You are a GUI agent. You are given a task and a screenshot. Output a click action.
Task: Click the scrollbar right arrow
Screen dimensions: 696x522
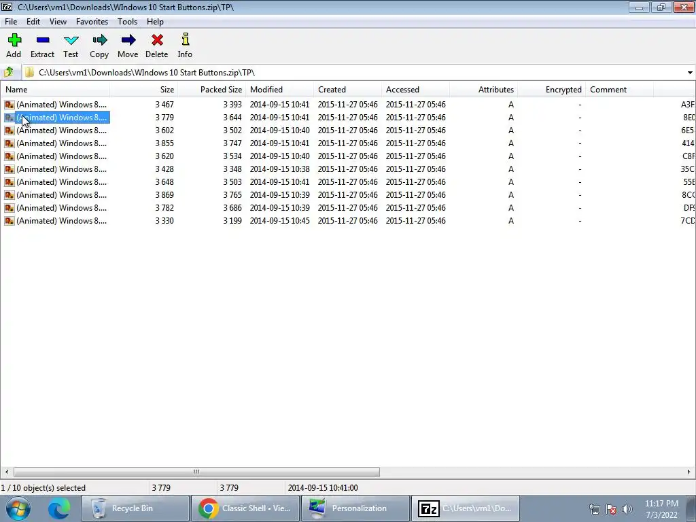click(x=689, y=472)
